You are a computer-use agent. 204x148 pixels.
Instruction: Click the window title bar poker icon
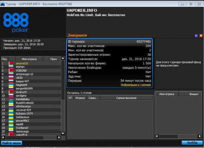[x=2, y=4]
